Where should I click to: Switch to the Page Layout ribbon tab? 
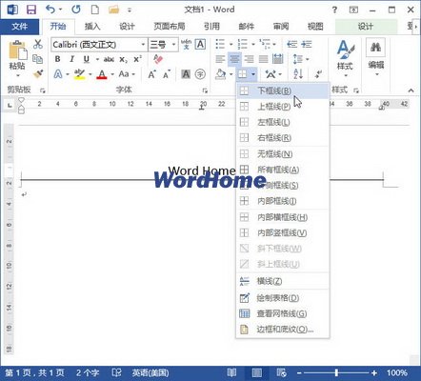point(170,27)
